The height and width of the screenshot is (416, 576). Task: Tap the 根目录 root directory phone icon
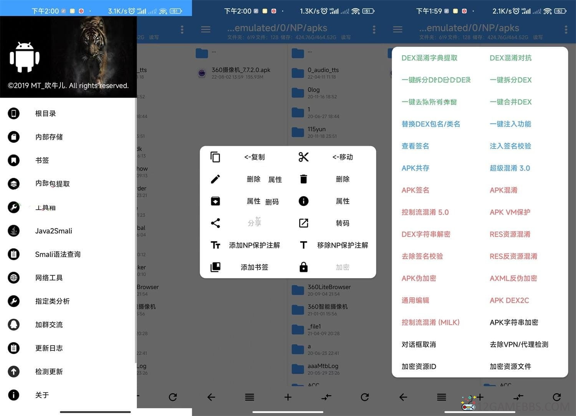tap(14, 113)
